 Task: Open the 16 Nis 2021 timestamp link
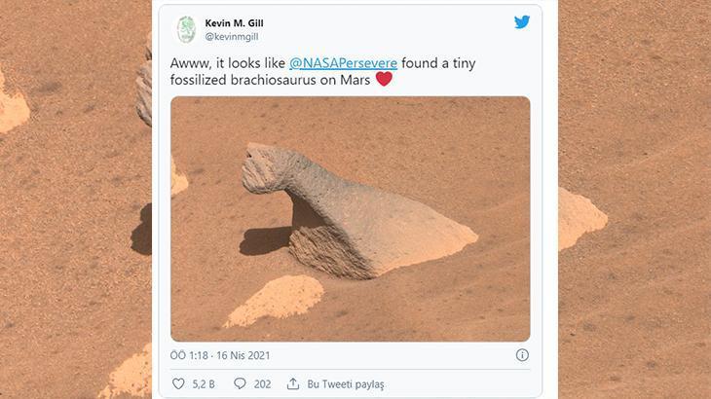pos(238,355)
